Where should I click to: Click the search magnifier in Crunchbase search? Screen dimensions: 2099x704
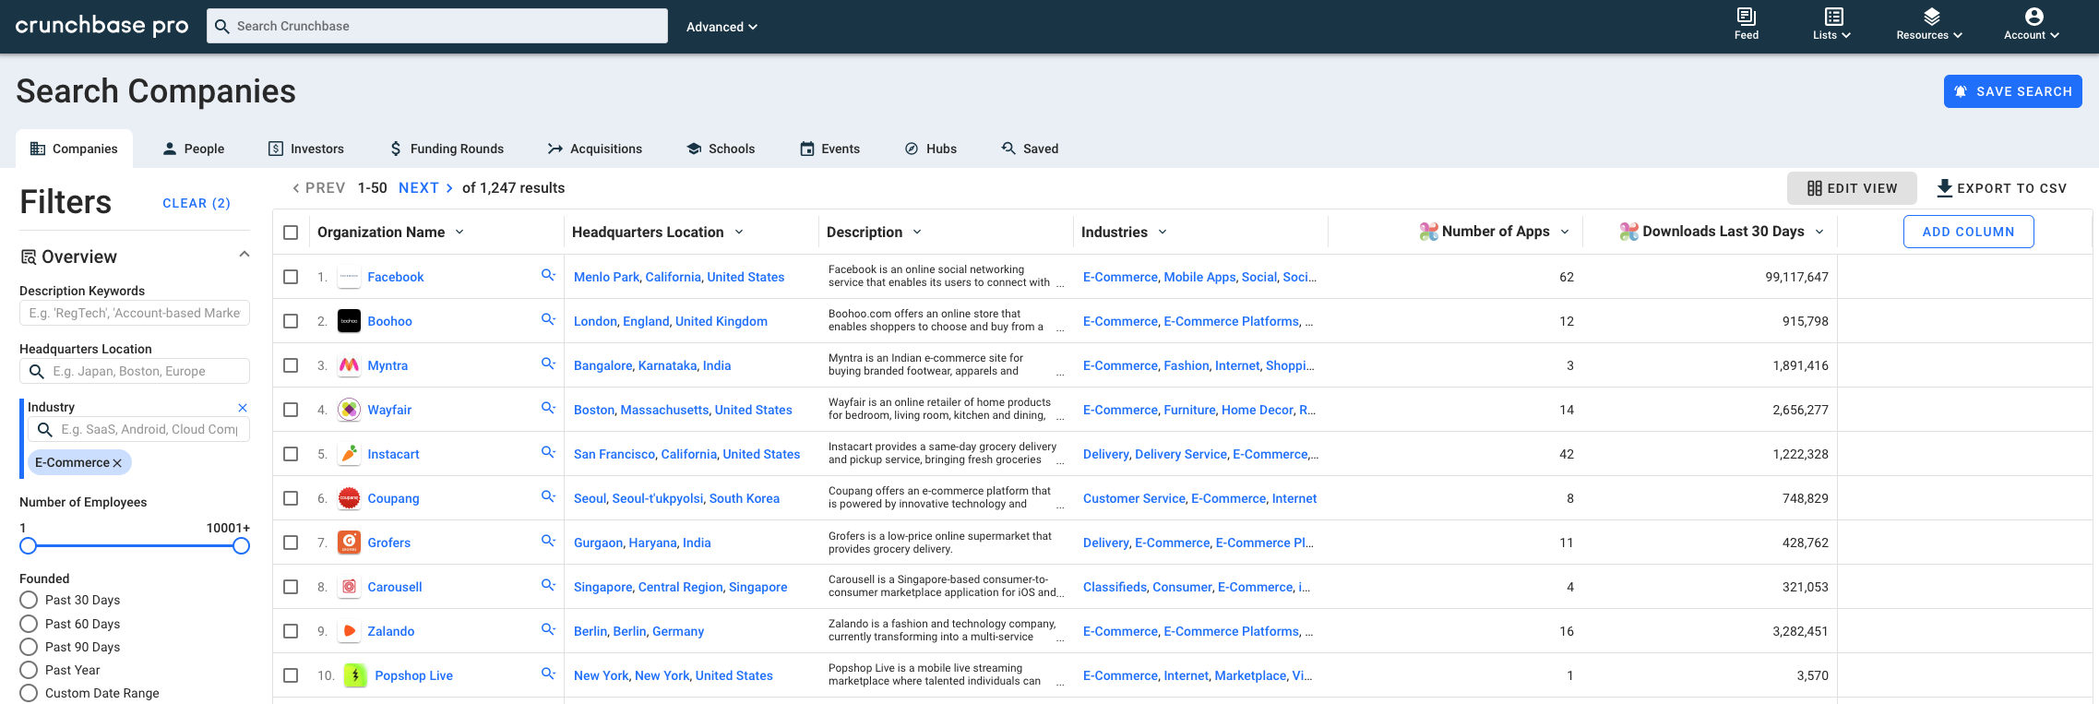[221, 27]
